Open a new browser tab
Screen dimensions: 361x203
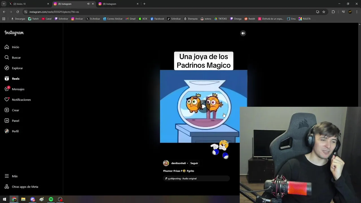click(144, 4)
